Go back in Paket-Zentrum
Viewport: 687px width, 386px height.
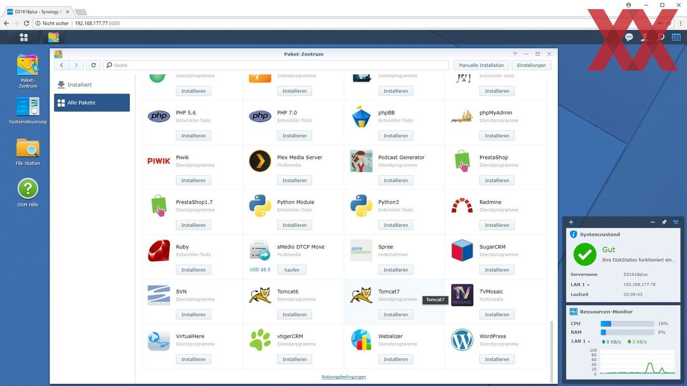pos(61,65)
